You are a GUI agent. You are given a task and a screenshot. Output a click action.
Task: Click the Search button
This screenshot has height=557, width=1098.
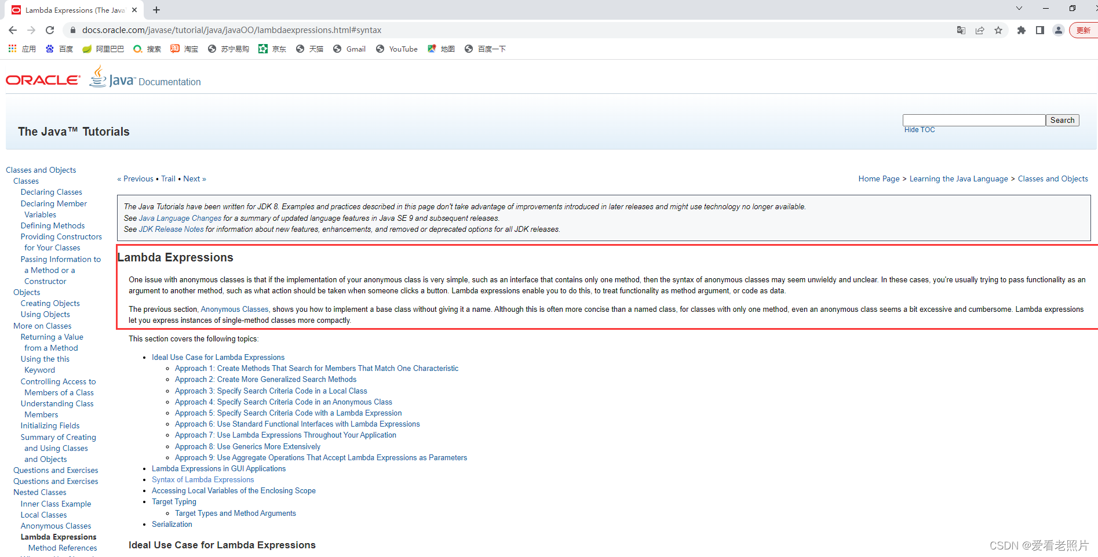coord(1062,120)
